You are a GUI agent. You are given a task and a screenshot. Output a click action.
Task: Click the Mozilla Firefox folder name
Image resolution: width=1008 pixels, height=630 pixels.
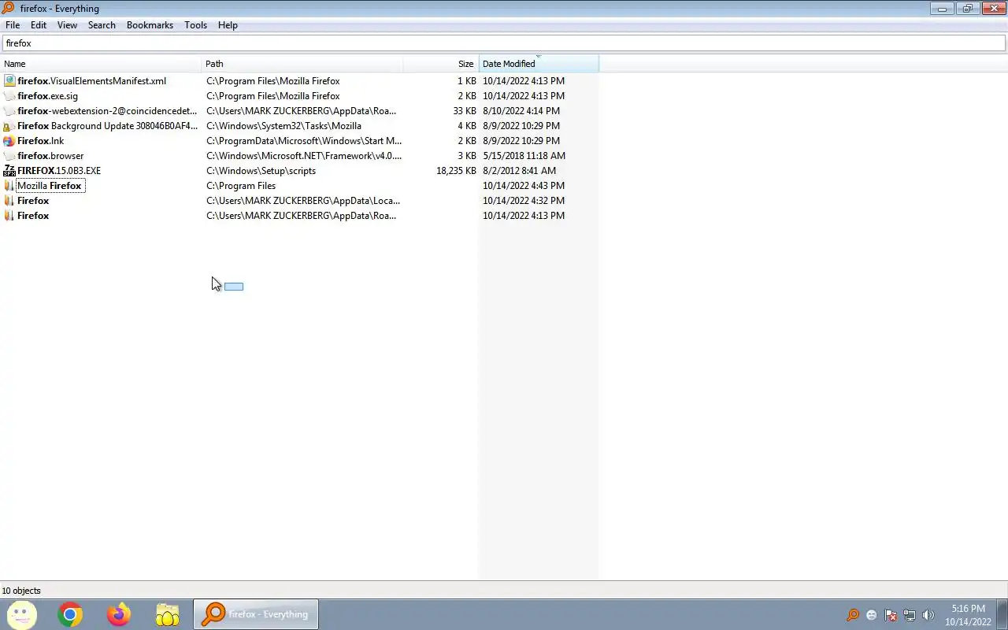point(50,186)
